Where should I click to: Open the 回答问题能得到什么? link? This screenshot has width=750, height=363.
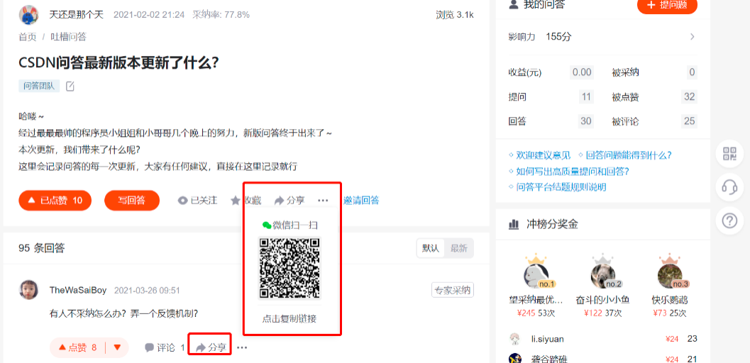click(x=629, y=155)
